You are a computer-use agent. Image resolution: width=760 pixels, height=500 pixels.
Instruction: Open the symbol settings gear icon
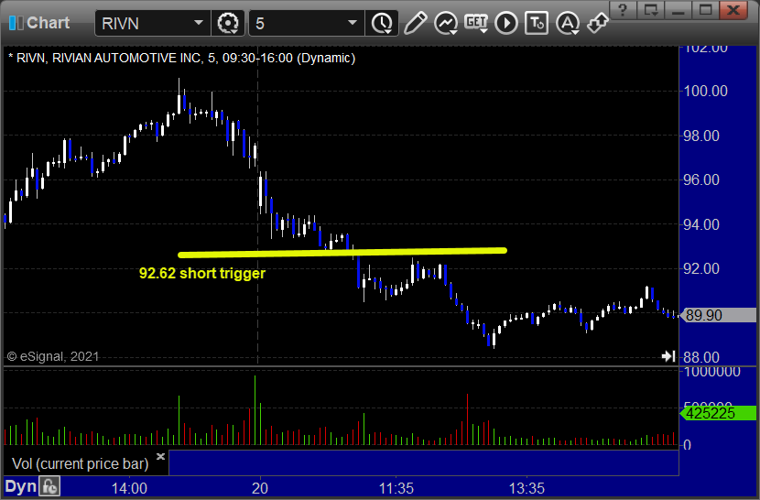[x=227, y=23]
